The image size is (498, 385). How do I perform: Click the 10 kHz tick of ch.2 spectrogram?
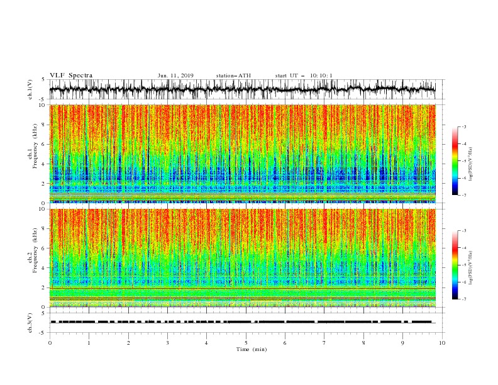[43, 209]
